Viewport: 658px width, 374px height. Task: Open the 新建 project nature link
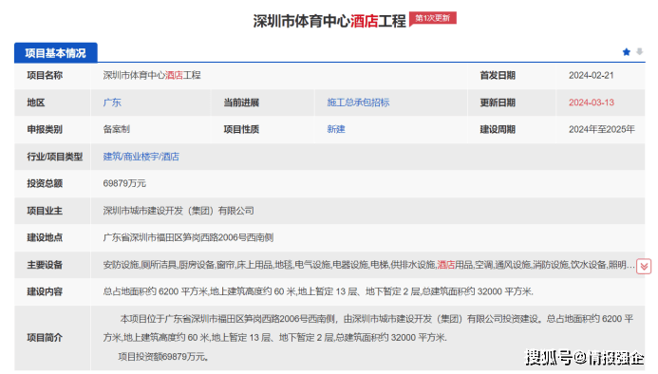click(x=336, y=129)
